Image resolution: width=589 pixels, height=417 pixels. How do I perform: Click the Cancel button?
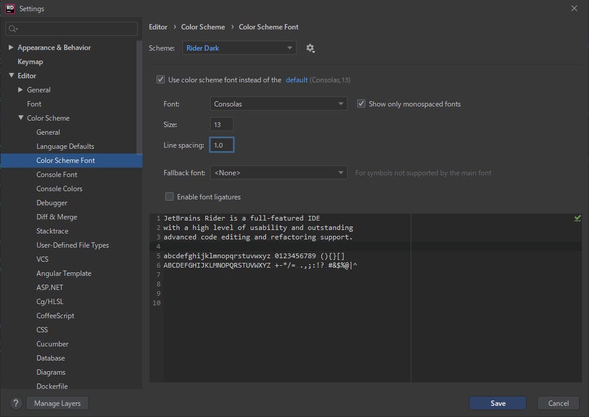point(558,403)
